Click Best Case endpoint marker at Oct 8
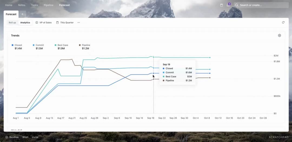This screenshot has width=292, height=142. pyautogui.click(x=210, y=58)
